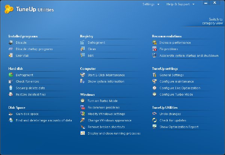Click the Remove broken shortcuts icon
This screenshot has width=225, height=155.
82,127
